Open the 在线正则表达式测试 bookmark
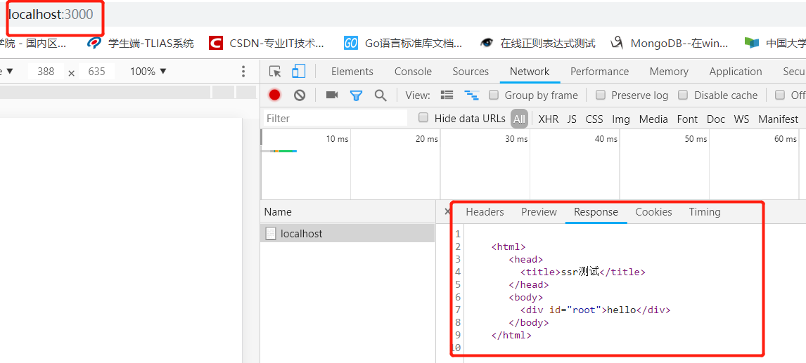806x363 pixels. tap(537, 43)
